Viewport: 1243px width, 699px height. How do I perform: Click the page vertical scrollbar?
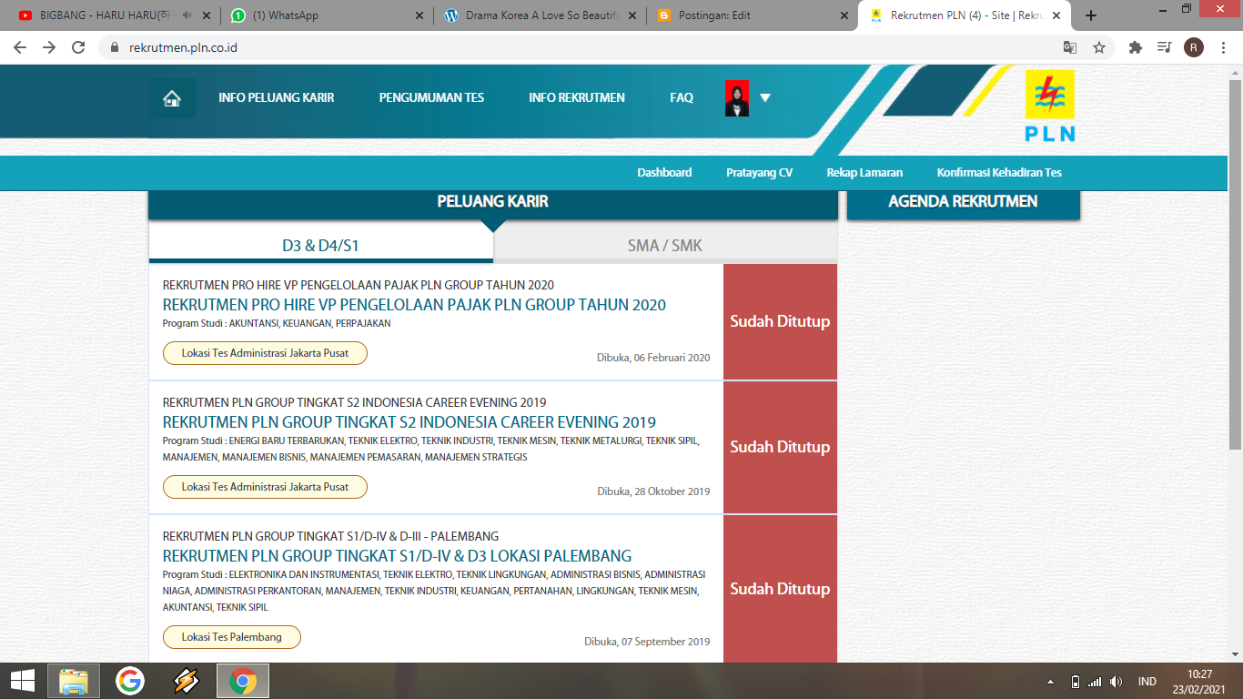click(1235, 264)
